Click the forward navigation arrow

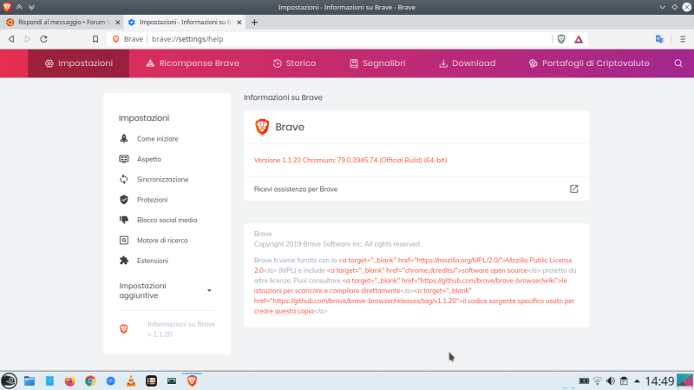point(28,39)
